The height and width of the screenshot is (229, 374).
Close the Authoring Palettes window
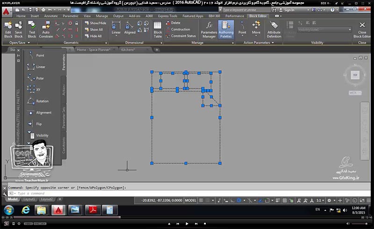18,51
